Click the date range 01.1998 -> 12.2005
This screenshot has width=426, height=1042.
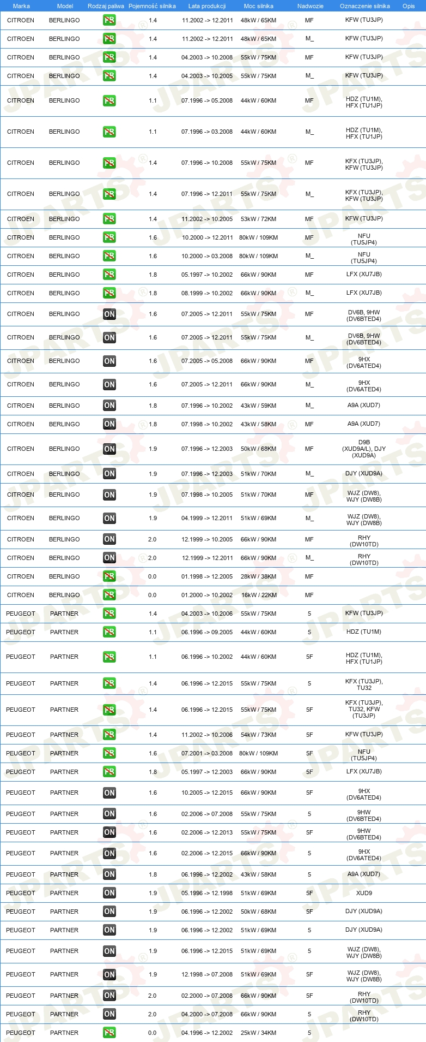coord(207,576)
